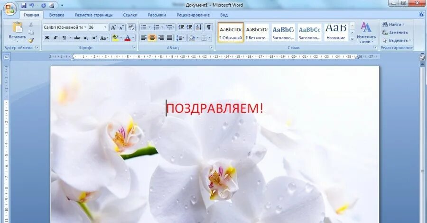The height and width of the screenshot is (223, 427).
Task: Open the Абзац dialog launcher
Action: click(x=211, y=47)
